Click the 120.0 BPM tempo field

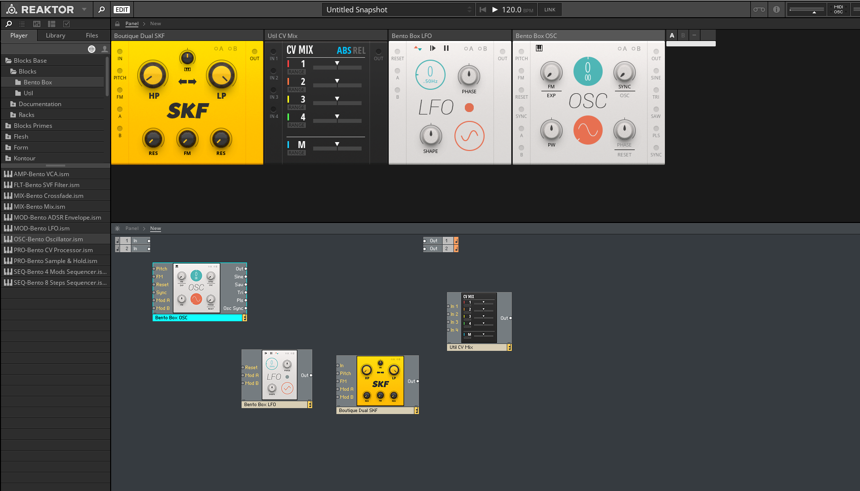(517, 9)
